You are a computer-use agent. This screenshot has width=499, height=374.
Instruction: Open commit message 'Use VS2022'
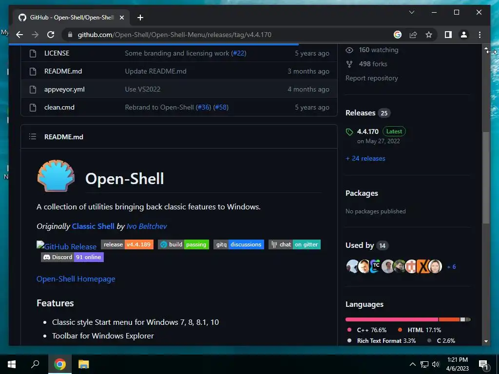point(143,90)
